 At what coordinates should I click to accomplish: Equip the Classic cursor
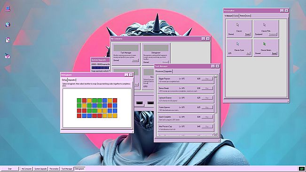click(x=247, y=34)
